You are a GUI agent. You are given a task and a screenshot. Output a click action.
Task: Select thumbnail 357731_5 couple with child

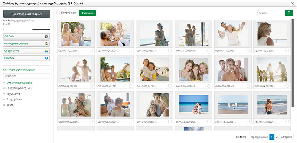point(233,105)
